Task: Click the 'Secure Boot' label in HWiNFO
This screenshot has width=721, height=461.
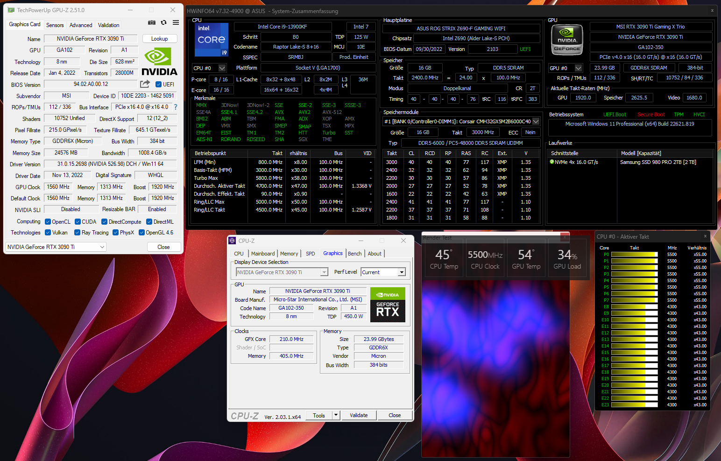Action: 651,115
